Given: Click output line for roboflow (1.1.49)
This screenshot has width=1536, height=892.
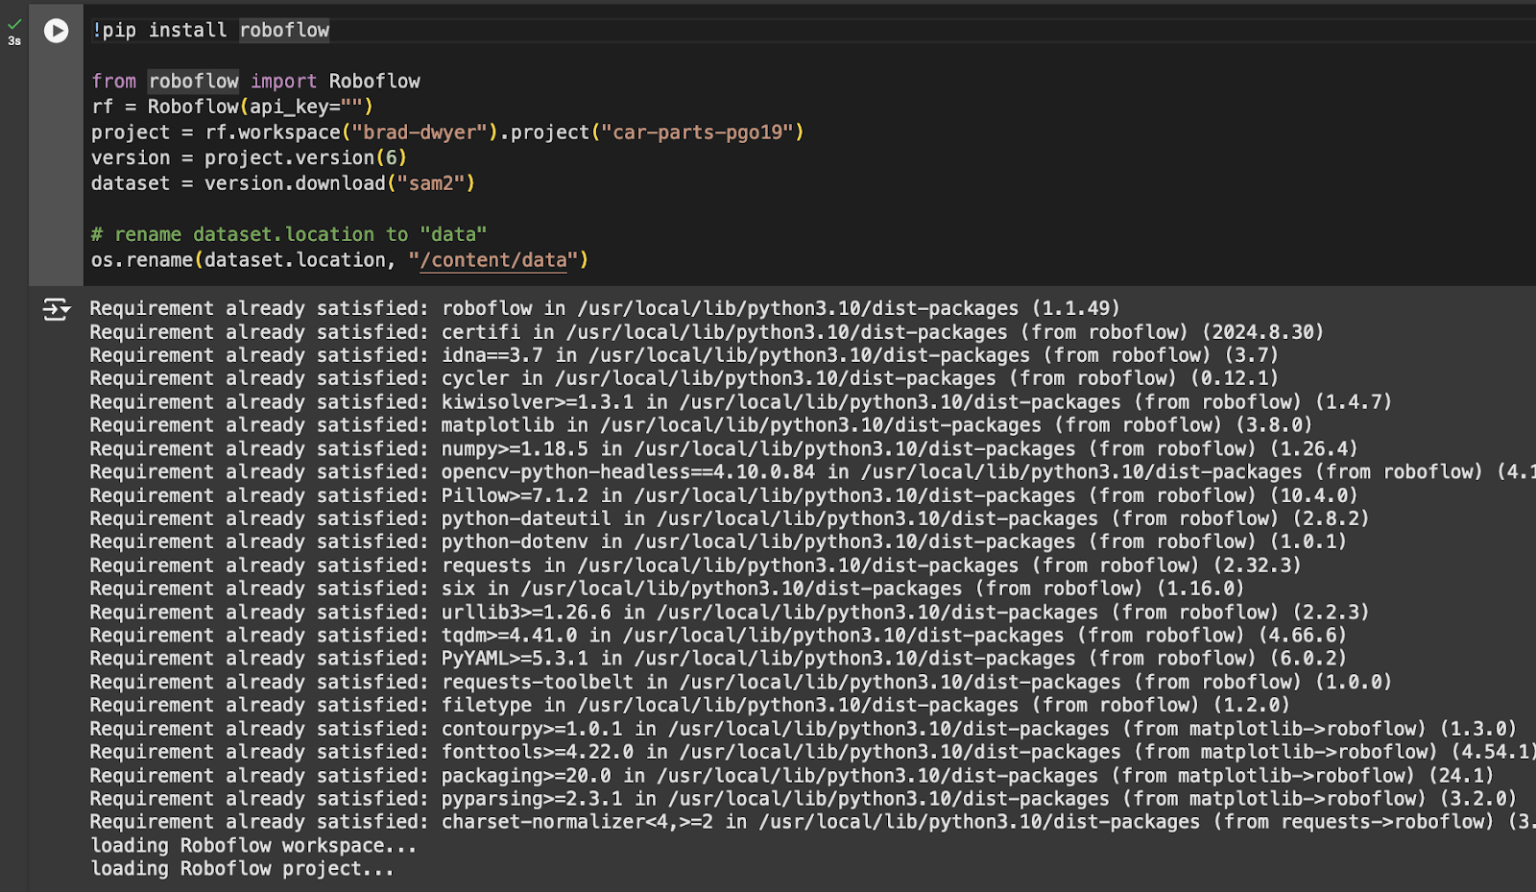Looking at the screenshot, I should click(x=605, y=308).
